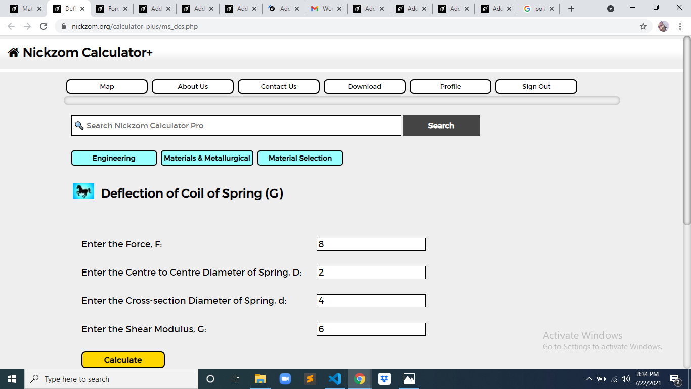Click the magnifier icon in the Nickzom search box
691x389 pixels.
pos(79,125)
